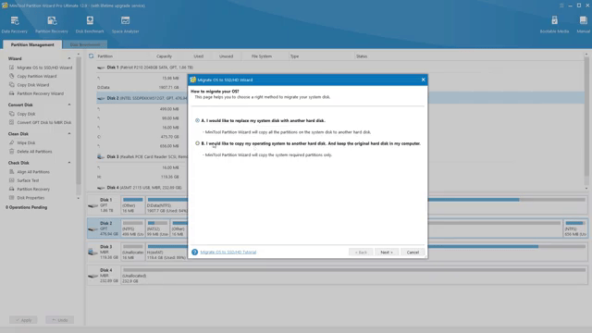Sort by Capacity column header
This screenshot has width=592, height=333.
(x=164, y=56)
